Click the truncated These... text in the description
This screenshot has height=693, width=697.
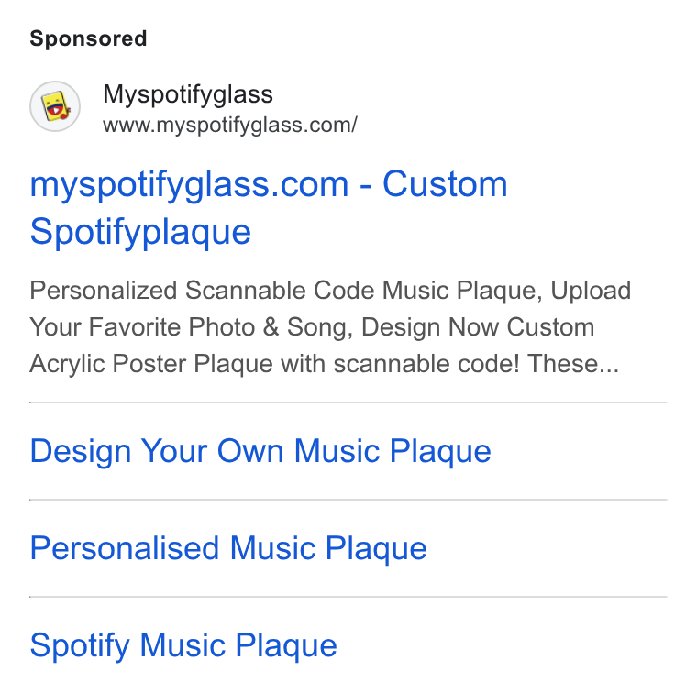573,364
